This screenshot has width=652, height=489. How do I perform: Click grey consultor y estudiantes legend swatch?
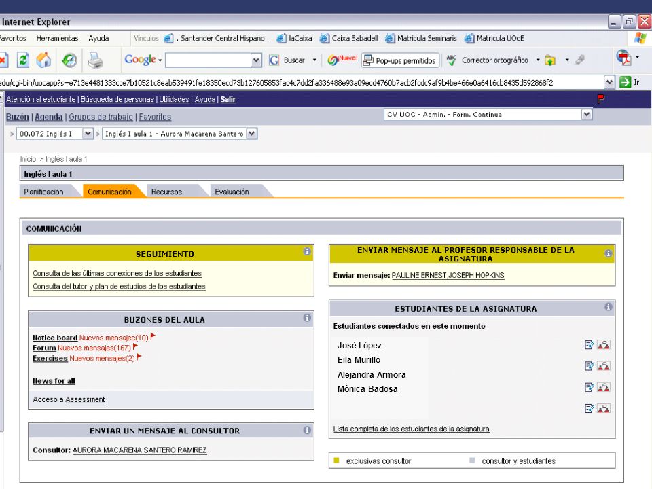point(472,460)
